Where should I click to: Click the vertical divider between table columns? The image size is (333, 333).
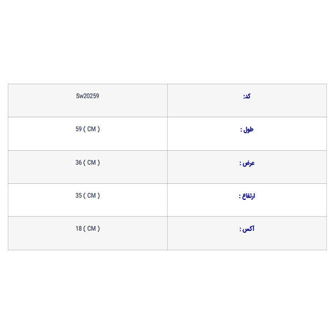coord(167,167)
